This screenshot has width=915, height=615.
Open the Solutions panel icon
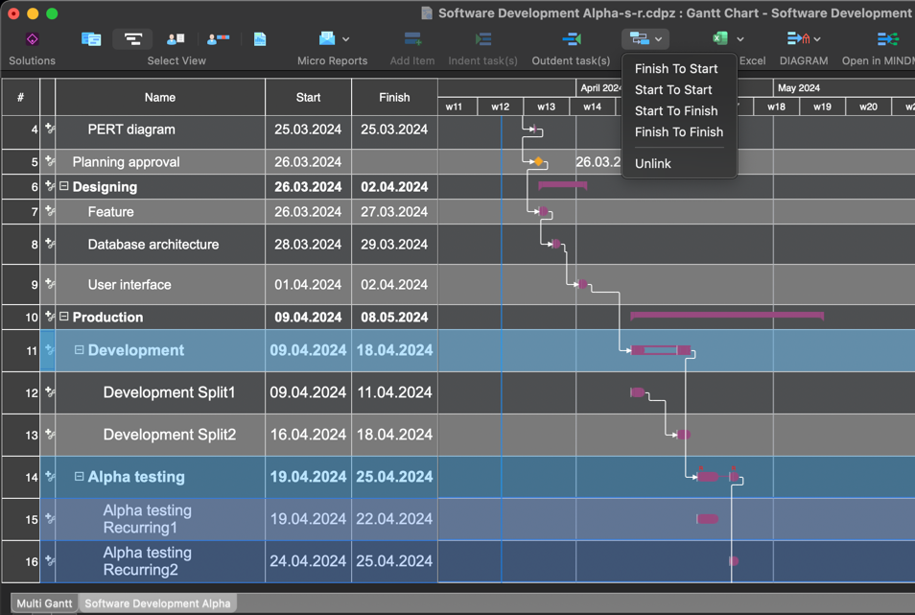32,39
